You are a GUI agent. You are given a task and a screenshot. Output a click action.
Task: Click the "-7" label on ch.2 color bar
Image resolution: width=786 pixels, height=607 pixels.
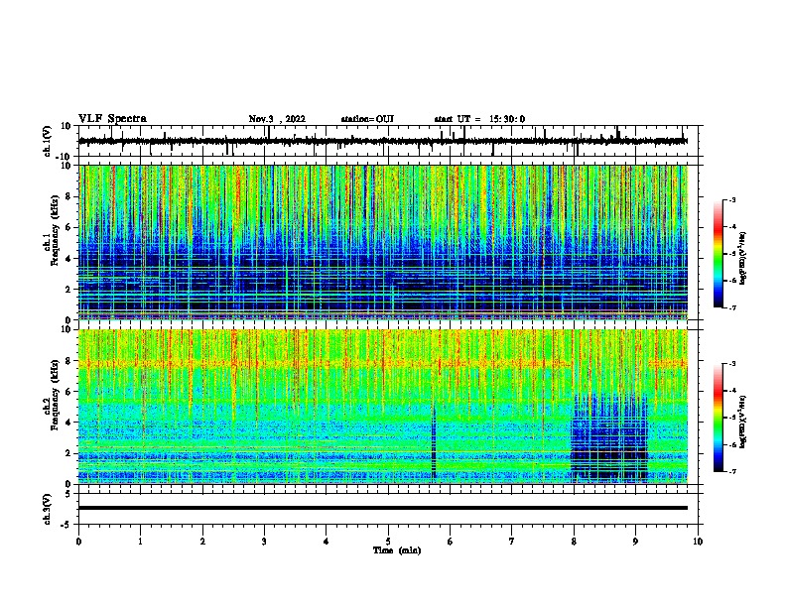pyautogui.click(x=732, y=472)
